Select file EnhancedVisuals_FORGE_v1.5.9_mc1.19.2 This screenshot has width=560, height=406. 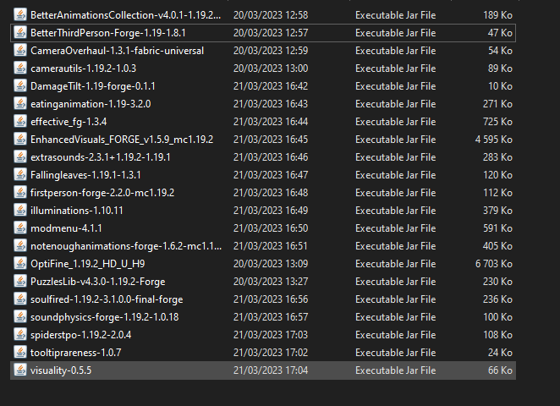[122, 140]
